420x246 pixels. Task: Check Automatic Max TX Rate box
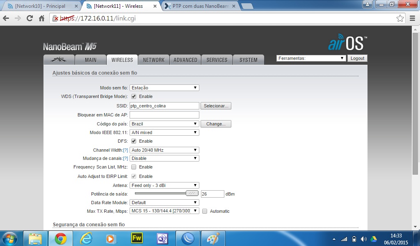pyautogui.click(x=205, y=211)
